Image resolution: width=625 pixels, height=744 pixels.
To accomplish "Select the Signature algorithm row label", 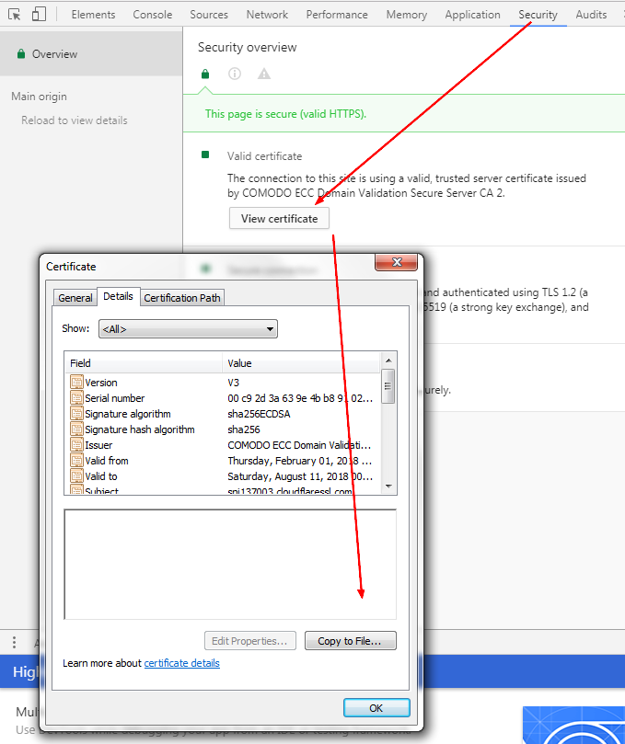I will tap(128, 414).
